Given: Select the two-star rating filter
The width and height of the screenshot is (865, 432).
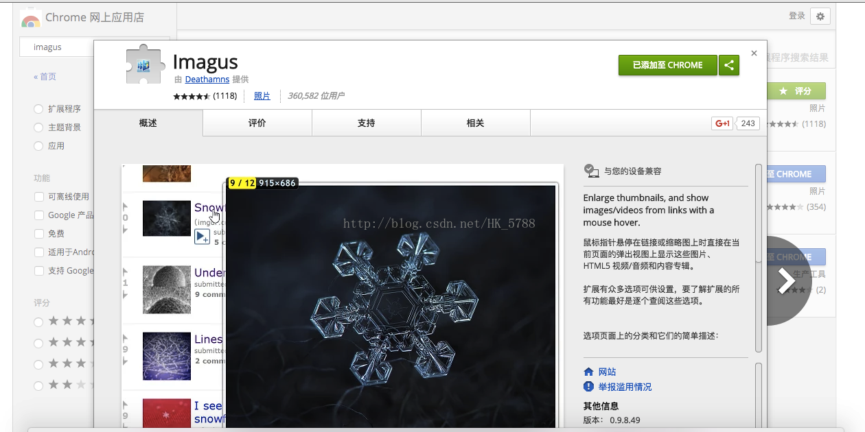Looking at the screenshot, I should (x=39, y=386).
